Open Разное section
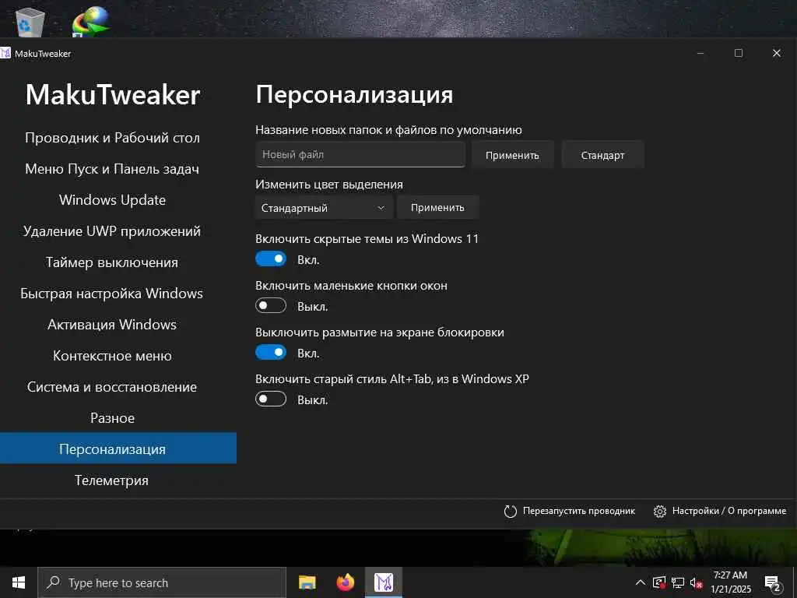This screenshot has width=797, height=598. (112, 418)
